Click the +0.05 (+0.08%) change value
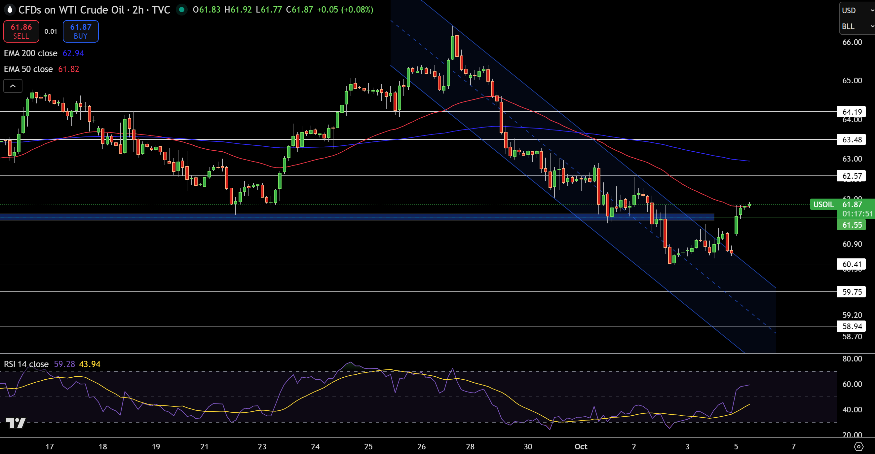The width and height of the screenshot is (875, 454). [345, 10]
